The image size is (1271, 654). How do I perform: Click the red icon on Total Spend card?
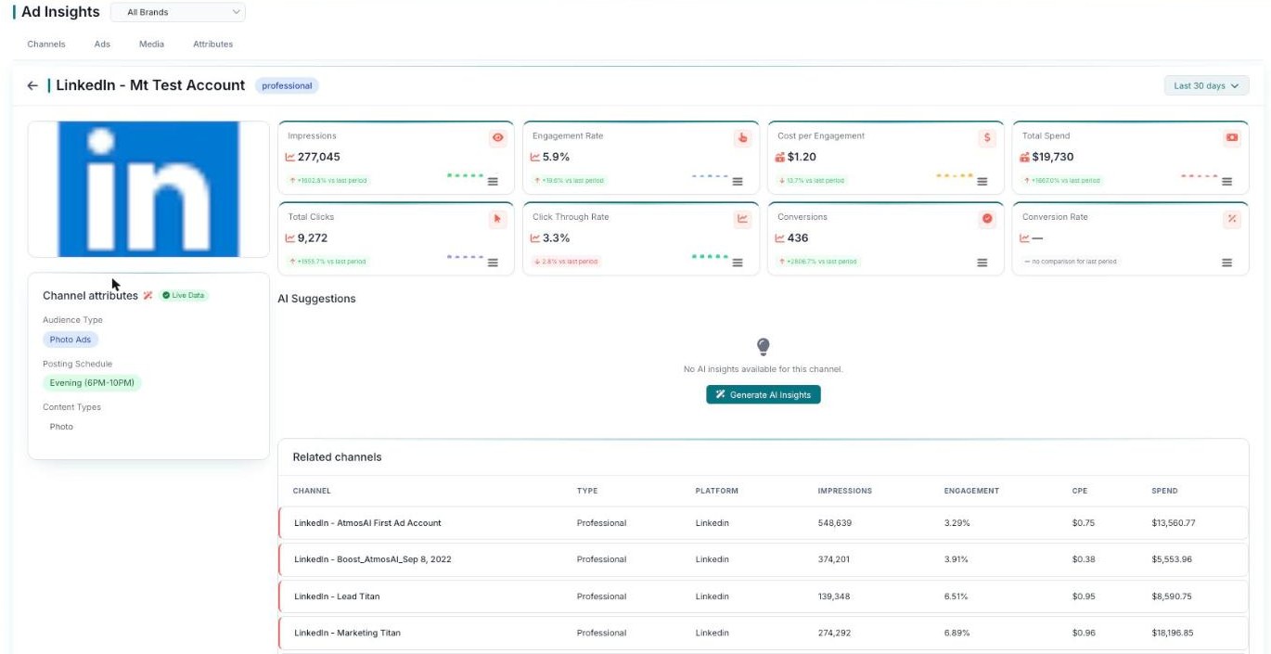(x=1232, y=138)
